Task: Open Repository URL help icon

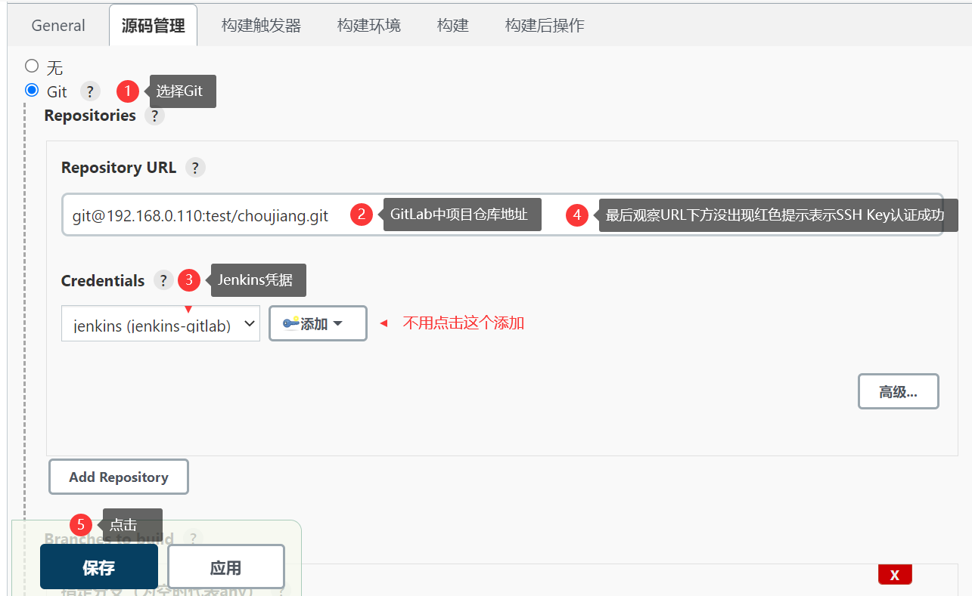Action: (195, 168)
